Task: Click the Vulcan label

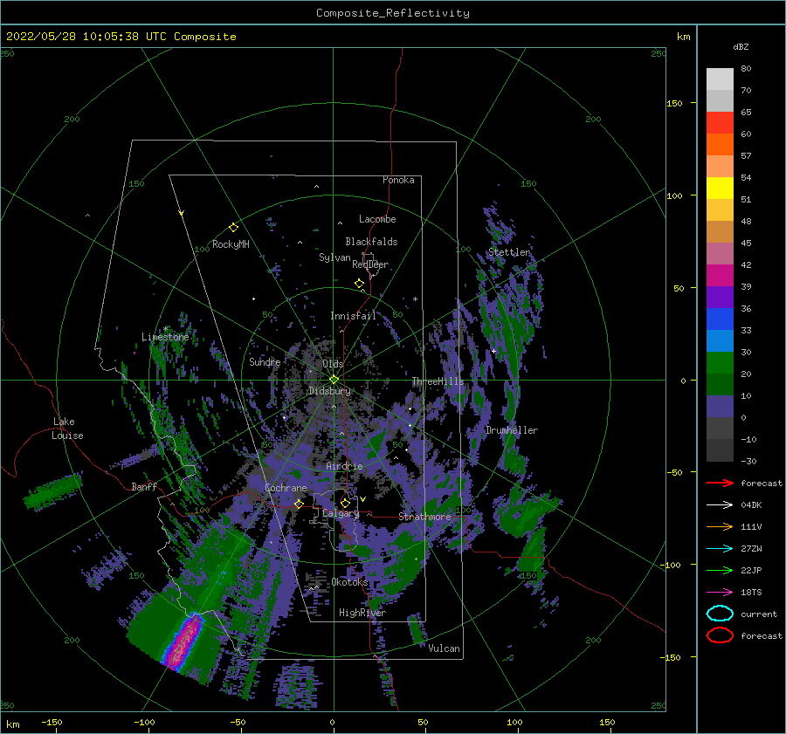Action: [x=445, y=648]
